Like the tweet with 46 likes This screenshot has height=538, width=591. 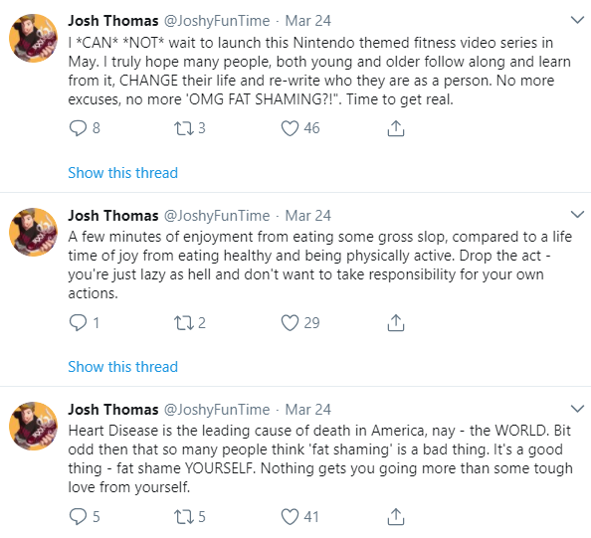(x=290, y=128)
